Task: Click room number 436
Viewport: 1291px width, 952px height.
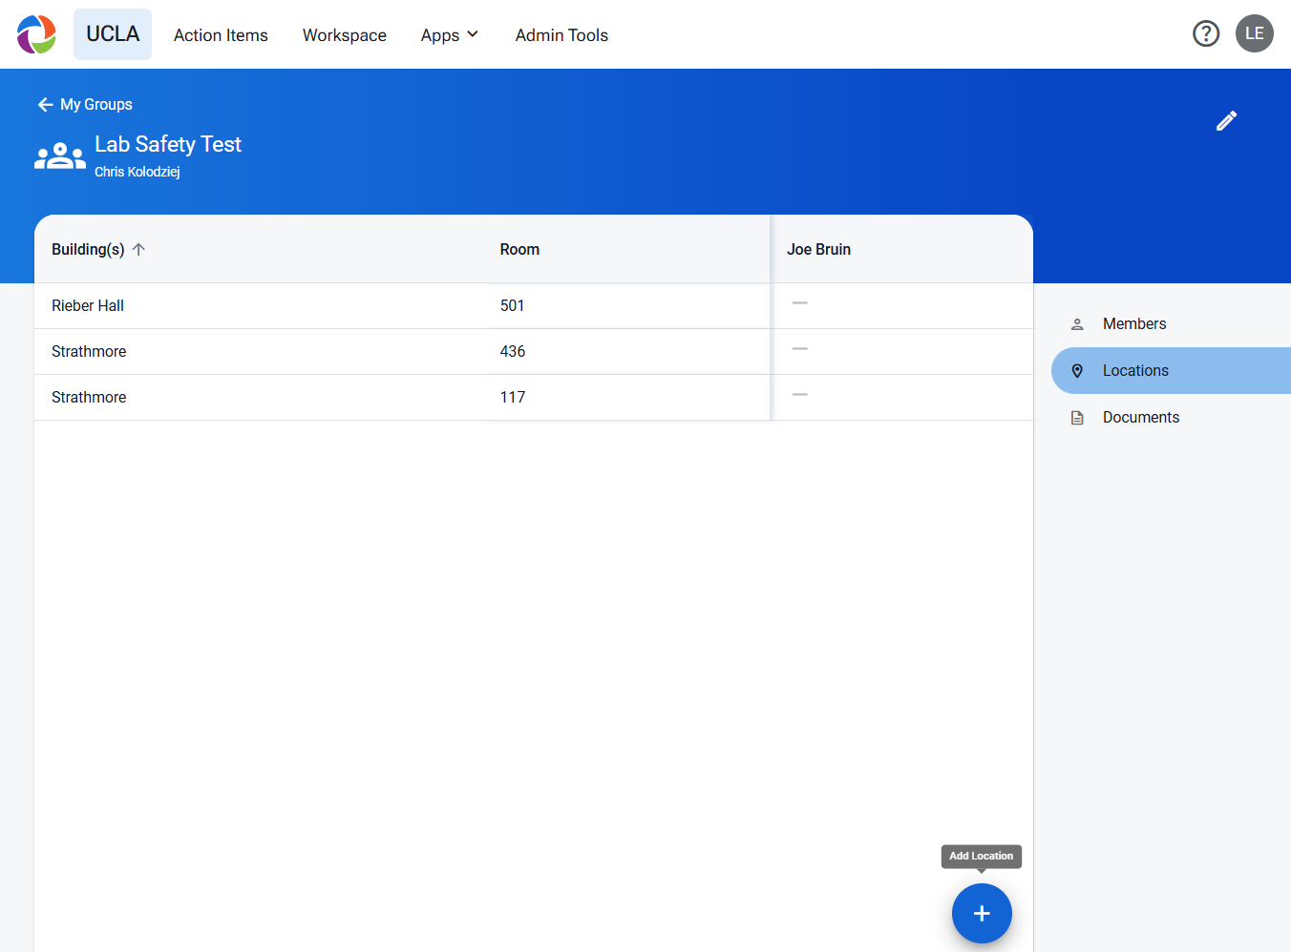Action: tap(513, 351)
